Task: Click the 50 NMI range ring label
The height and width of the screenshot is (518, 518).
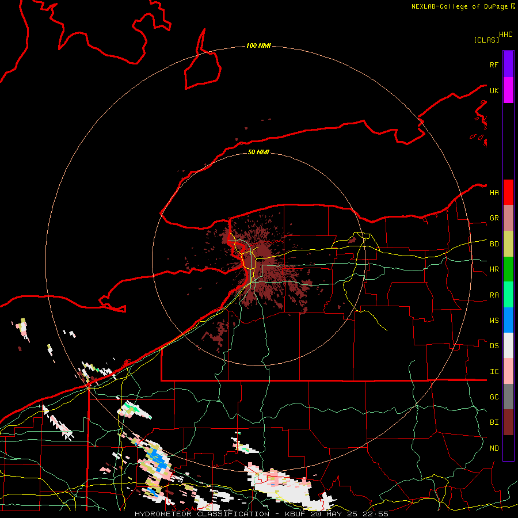Action: pos(258,152)
